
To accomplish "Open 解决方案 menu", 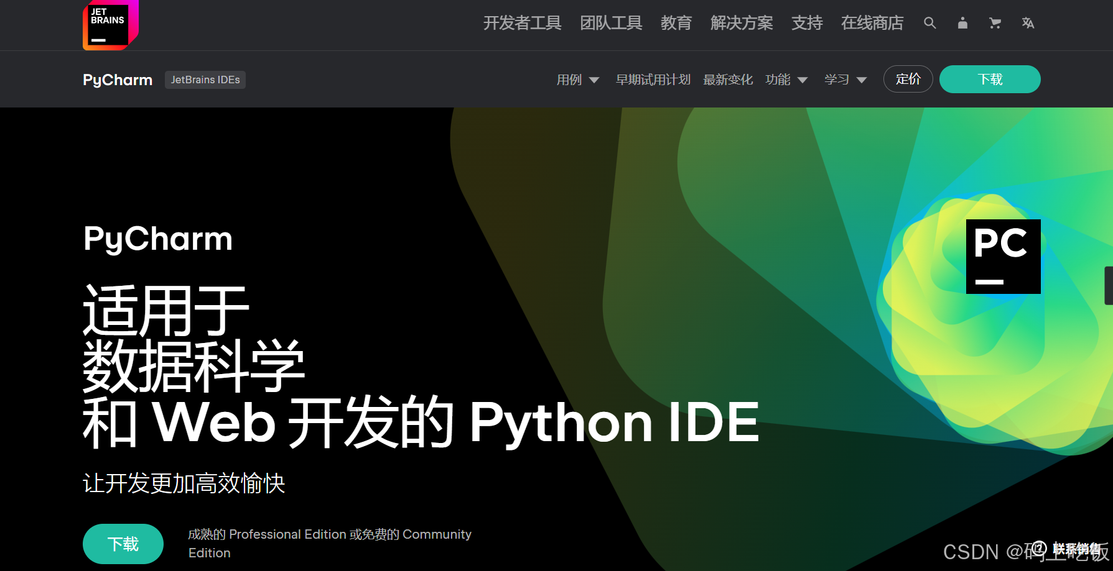I will (742, 23).
